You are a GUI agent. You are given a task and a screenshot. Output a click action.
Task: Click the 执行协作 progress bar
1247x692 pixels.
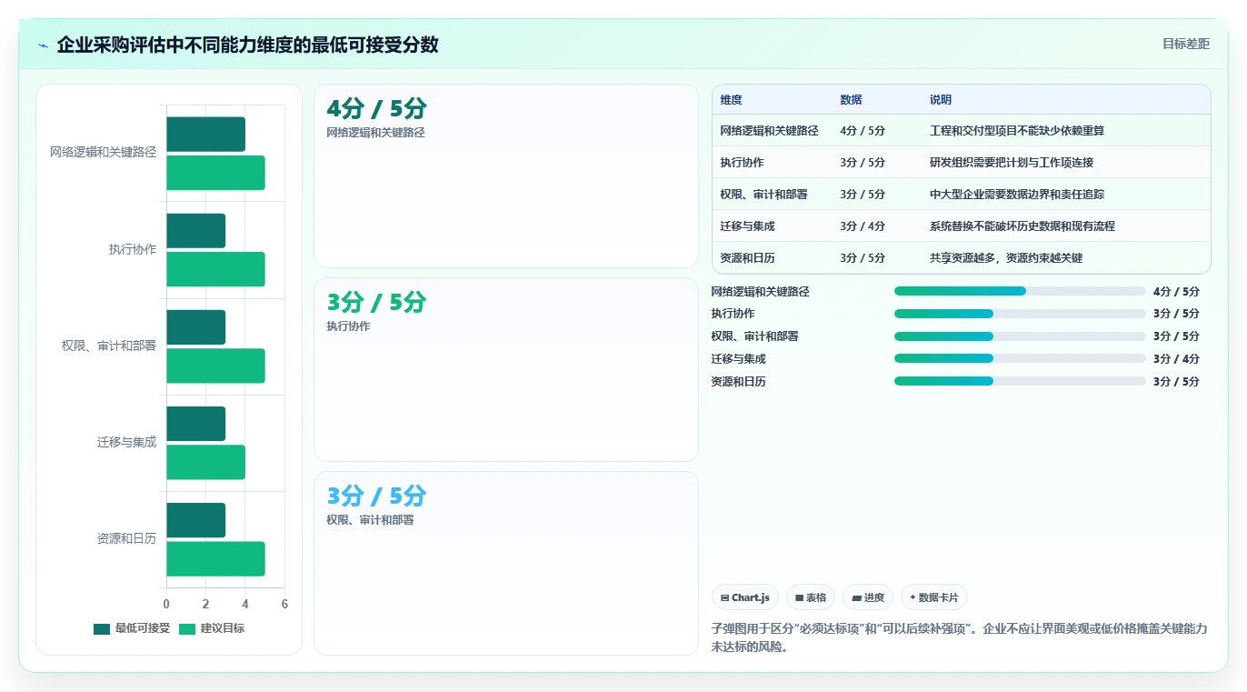(1020, 314)
